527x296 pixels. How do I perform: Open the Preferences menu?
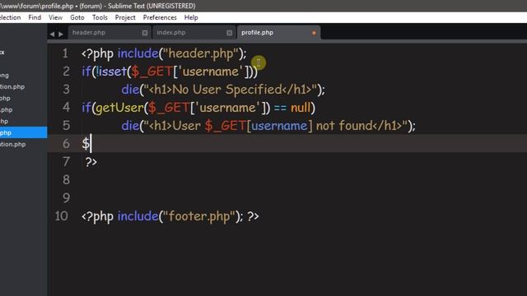pyautogui.click(x=160, y=17)
